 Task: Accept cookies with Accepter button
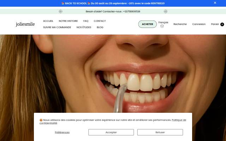111,132
